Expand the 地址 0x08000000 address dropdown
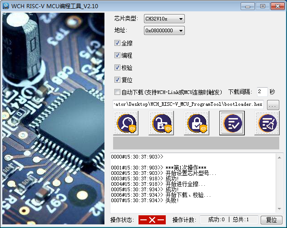 [x=164, y=31]
